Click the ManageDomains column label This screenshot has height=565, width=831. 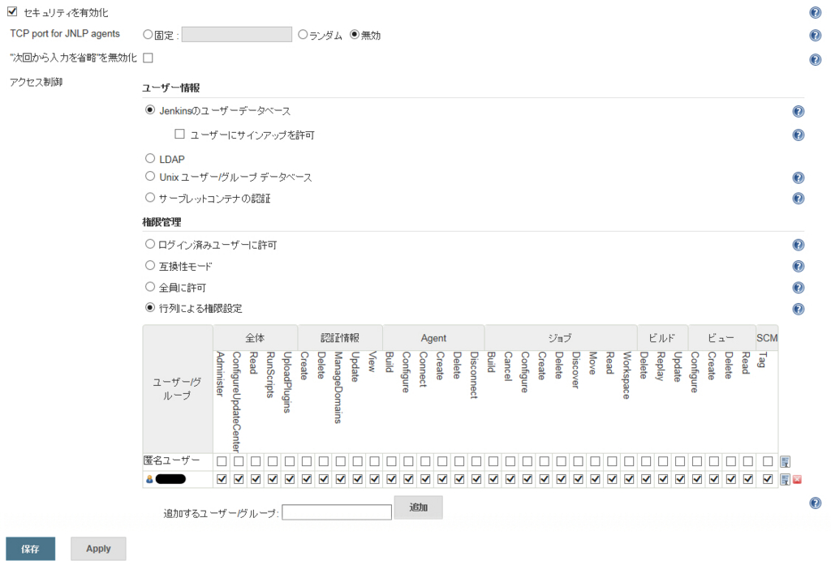point(338,387)
